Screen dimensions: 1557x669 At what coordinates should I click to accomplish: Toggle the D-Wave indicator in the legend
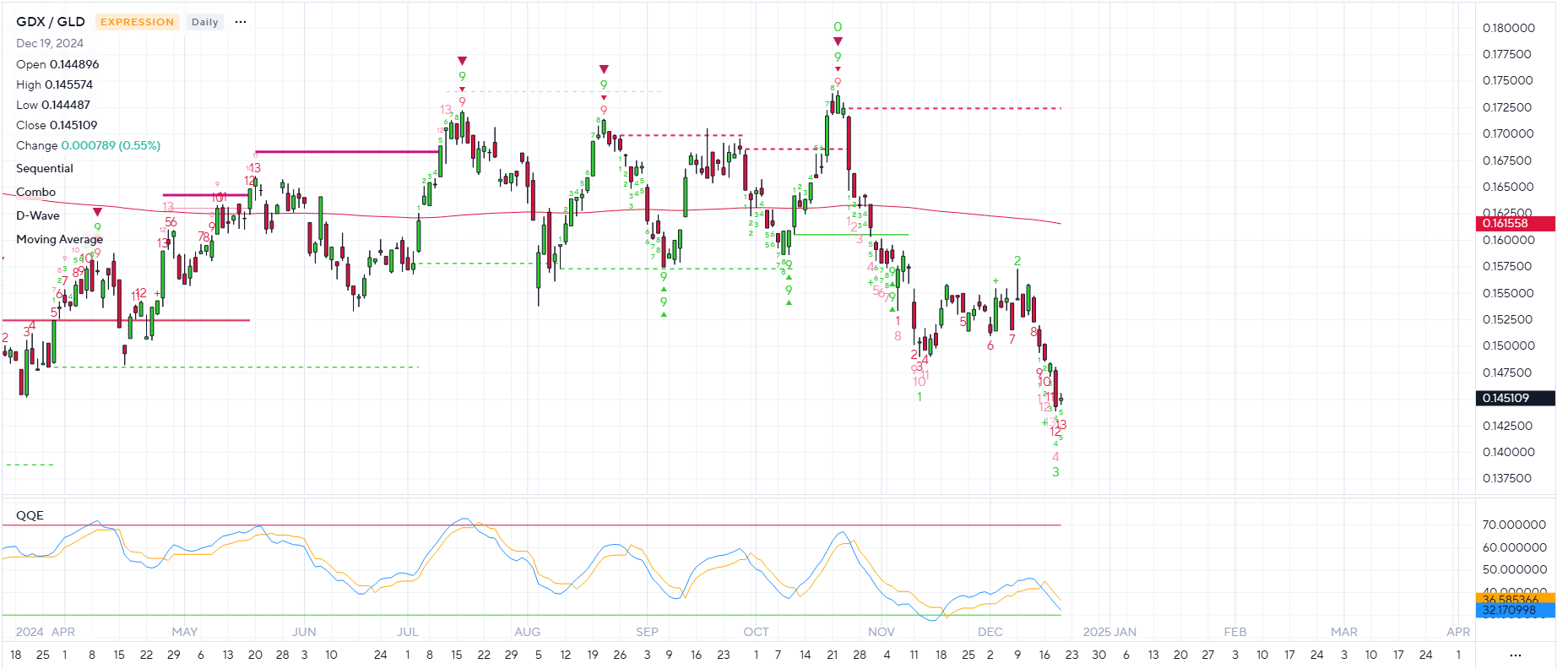(x=38, y=216)
